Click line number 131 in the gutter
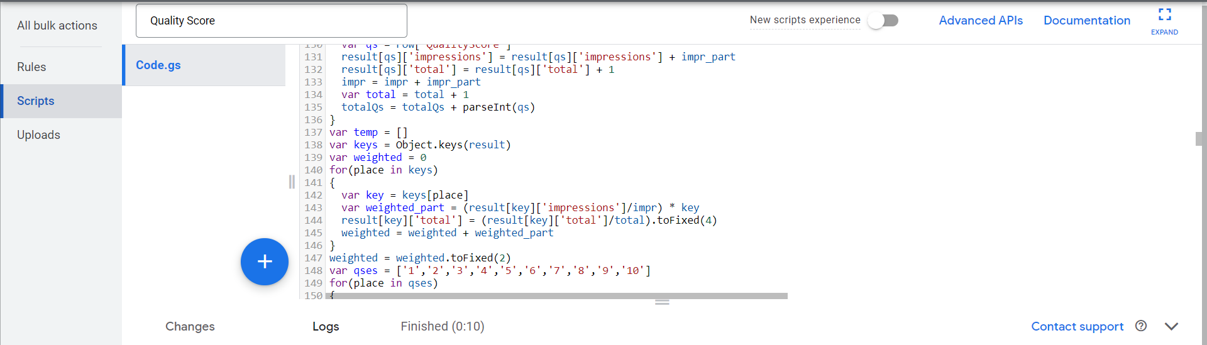This screenshot has height=345, width=1207. pos(313,57)
